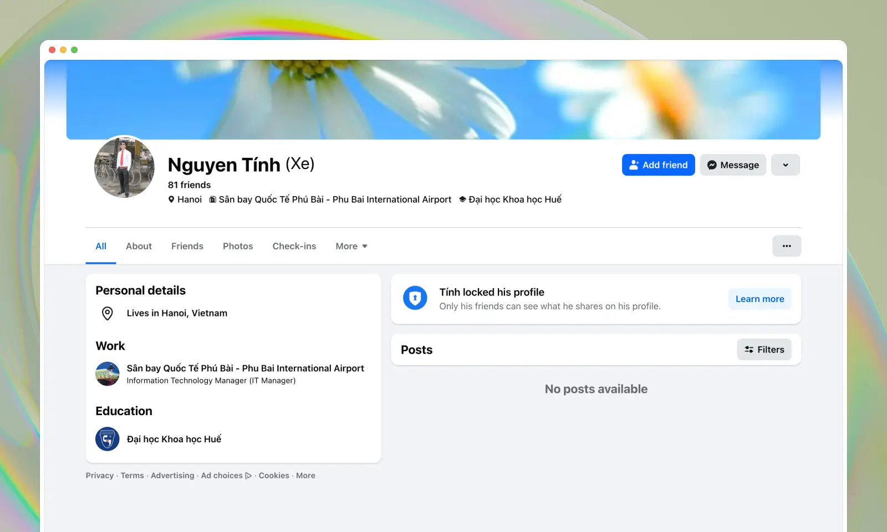This screenshot has width=887, height=532.
Task: Open Sân bay Quốc Tế Phú Bài work entry
Action: click(245, 369)
